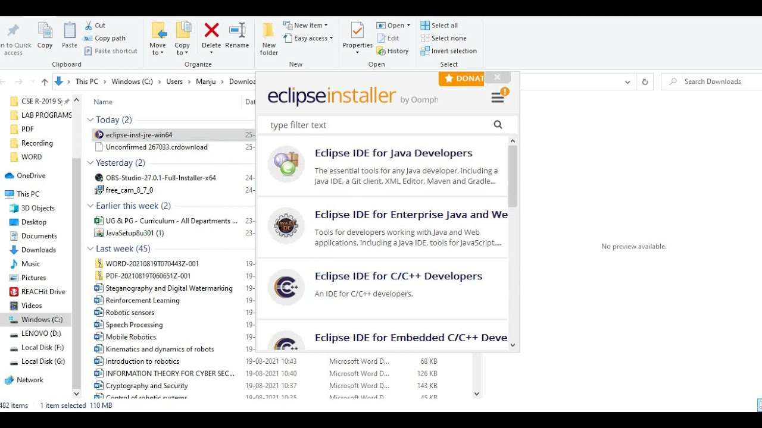The image size is (762, 428).
Task: Open the Open dropdown in ribbon
Action: tap(394, 25)
